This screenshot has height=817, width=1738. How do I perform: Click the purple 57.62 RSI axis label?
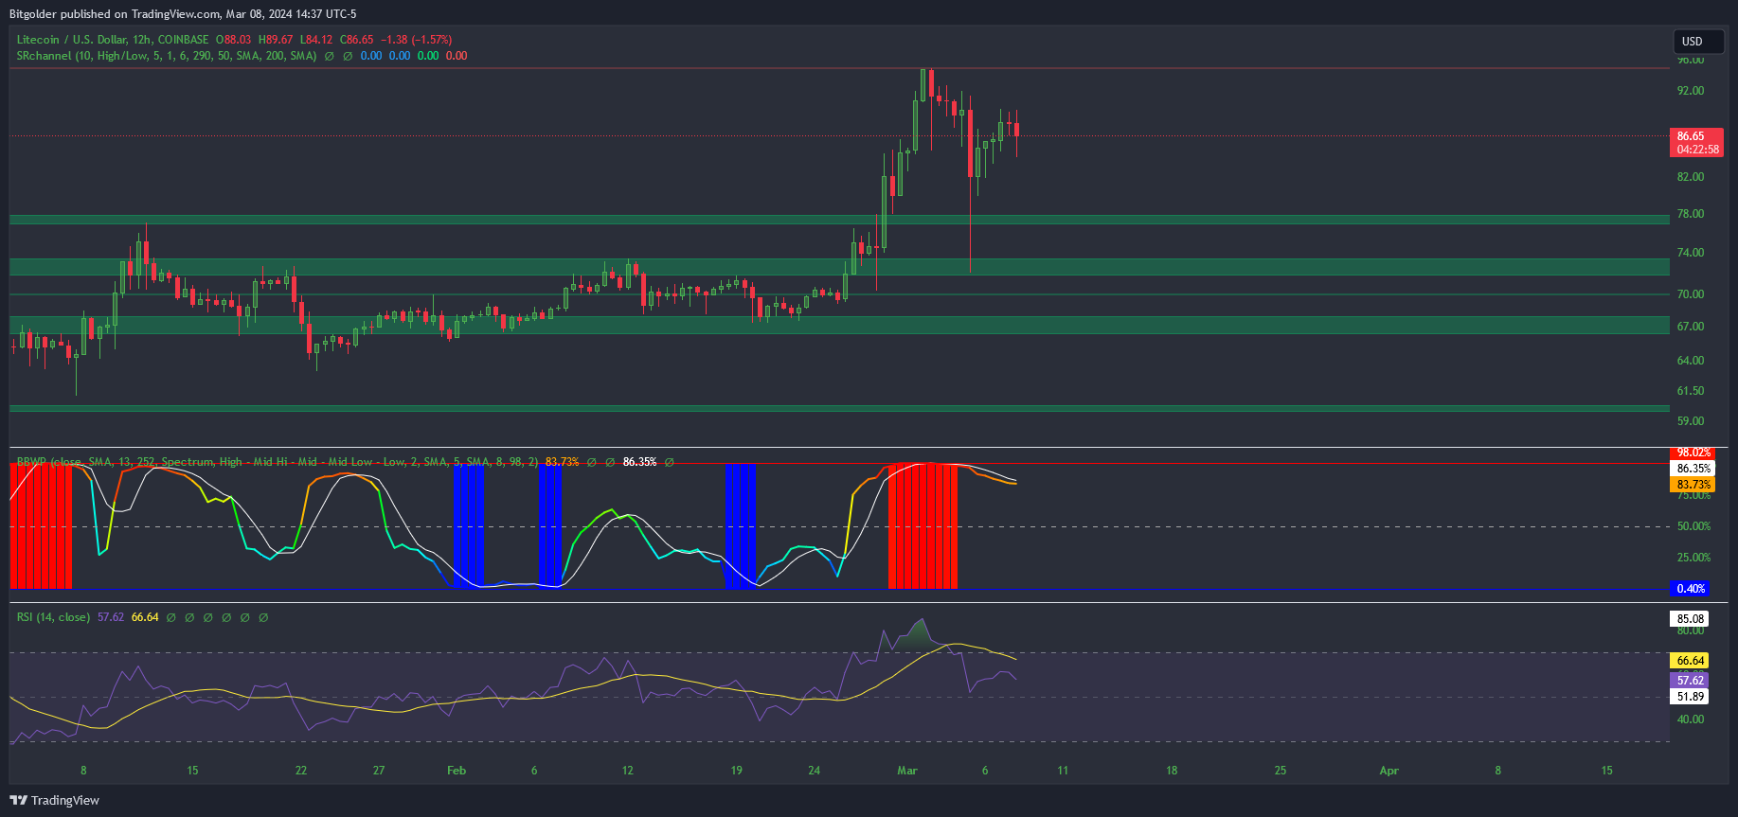(1691, 681)
